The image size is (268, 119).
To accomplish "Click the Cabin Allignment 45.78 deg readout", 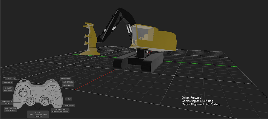I will point(200,104).
